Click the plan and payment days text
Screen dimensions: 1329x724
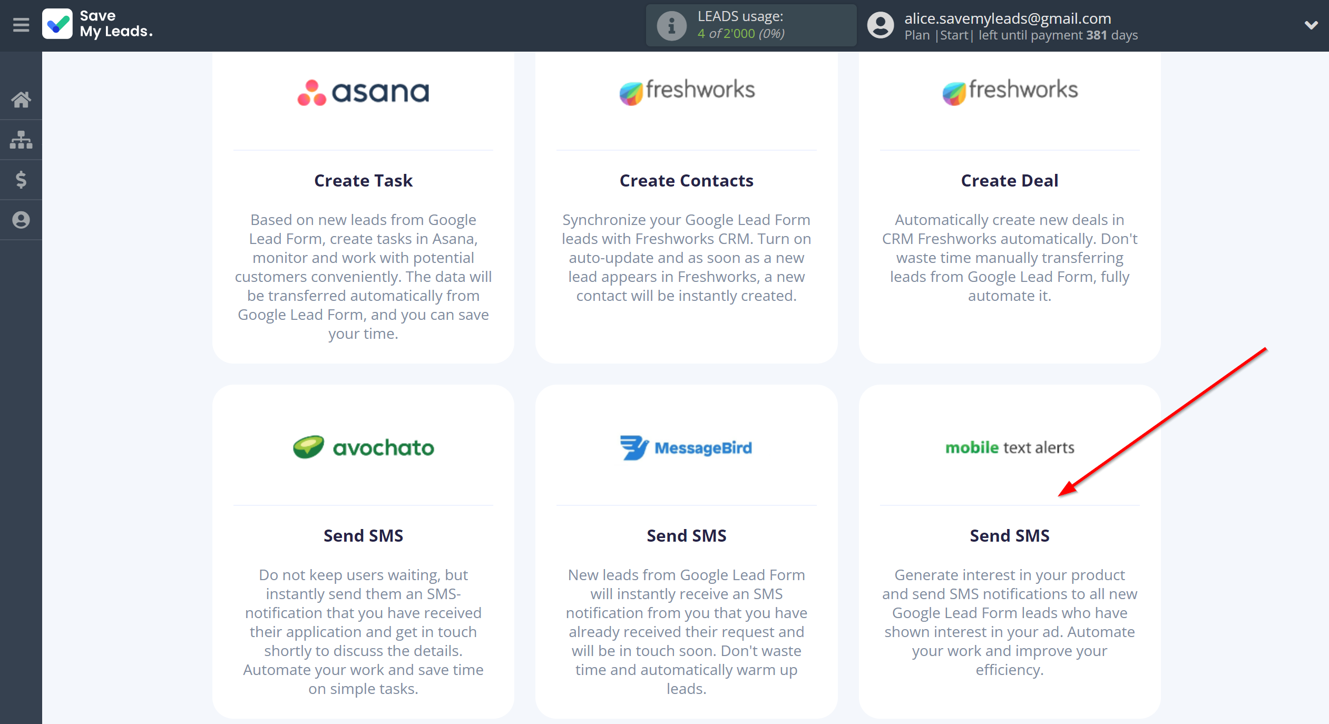point(1021,35)
